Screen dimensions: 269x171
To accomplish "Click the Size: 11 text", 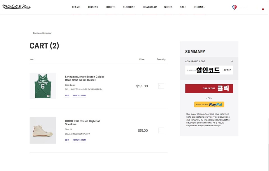I will 68,129.
